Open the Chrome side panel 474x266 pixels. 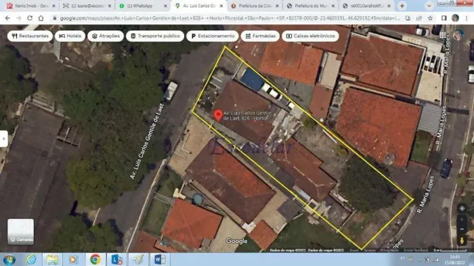pyautogui.click(x=444, y=18)
